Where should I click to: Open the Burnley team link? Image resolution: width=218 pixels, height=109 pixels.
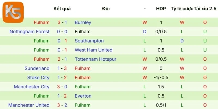click(x=83, y=22)
